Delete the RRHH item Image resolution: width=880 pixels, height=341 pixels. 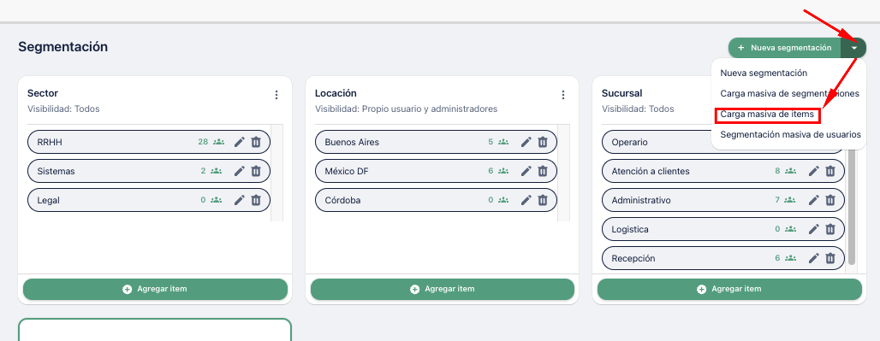point(256,142)
